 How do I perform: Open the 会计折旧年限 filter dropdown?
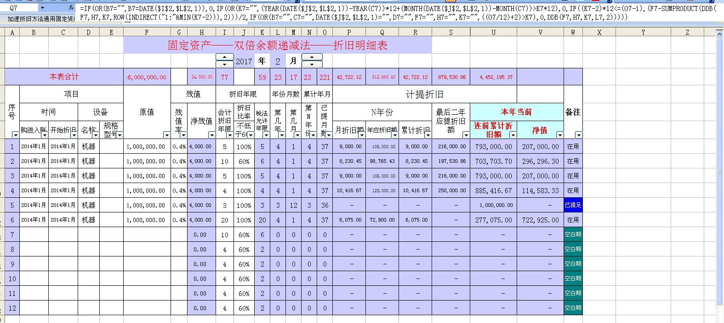pos(230,135)
